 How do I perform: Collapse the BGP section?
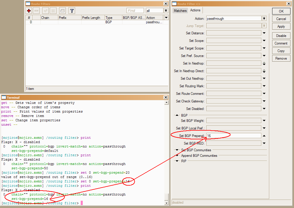pyautogui.click(x=177, y=115)
